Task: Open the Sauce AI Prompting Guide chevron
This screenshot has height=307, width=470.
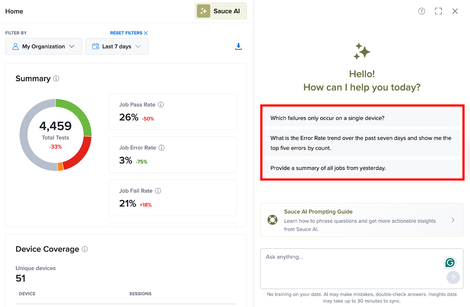Action: pos(453,220)
